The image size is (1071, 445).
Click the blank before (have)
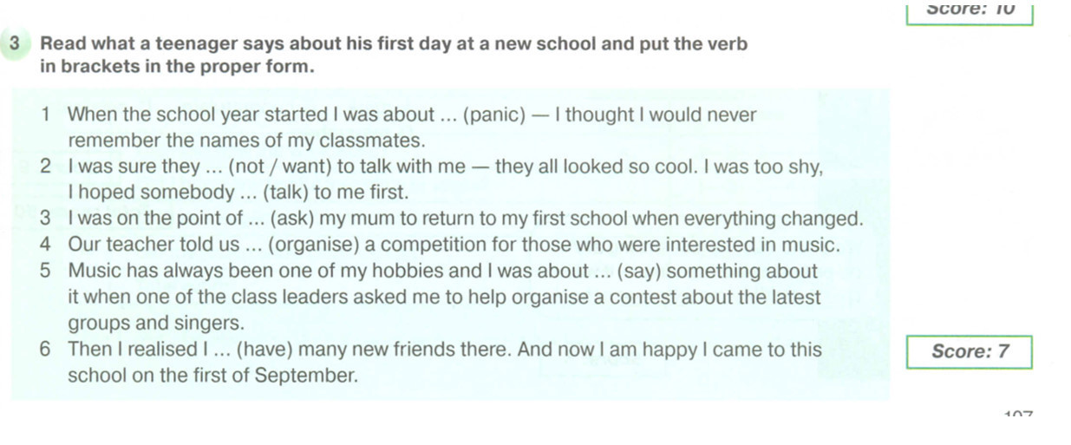tap(222, 350)
